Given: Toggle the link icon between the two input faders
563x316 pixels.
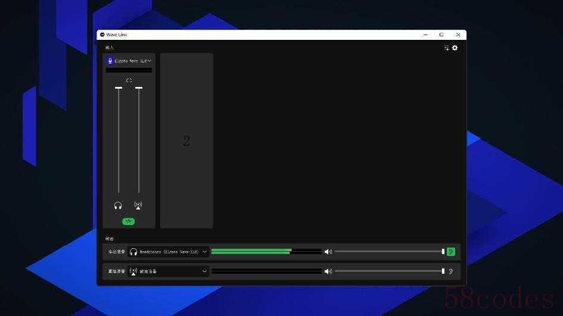Looking at the screenshot, I should click(129, 81).
